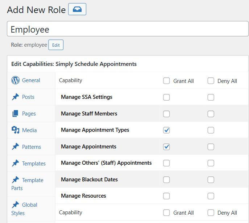This screenshot has height=223, width=249.
Task: Deny Manage Others' (Staff) Appointments capability
Action: pos(211,163)
